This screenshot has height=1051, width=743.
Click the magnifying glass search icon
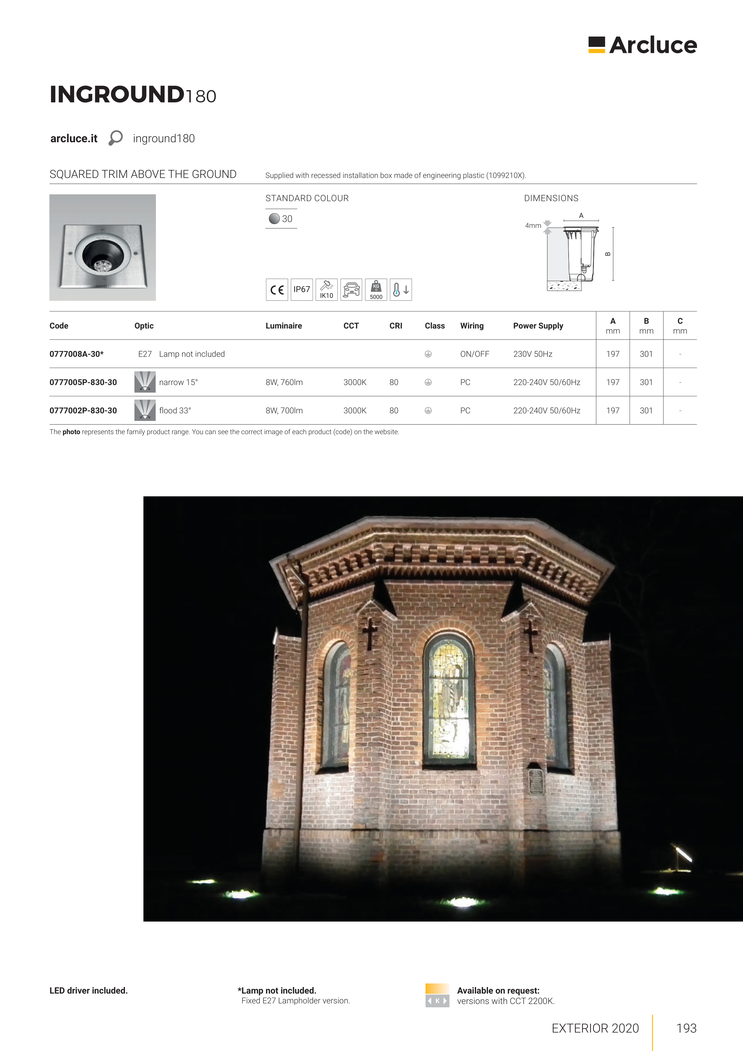click(116, 138)
